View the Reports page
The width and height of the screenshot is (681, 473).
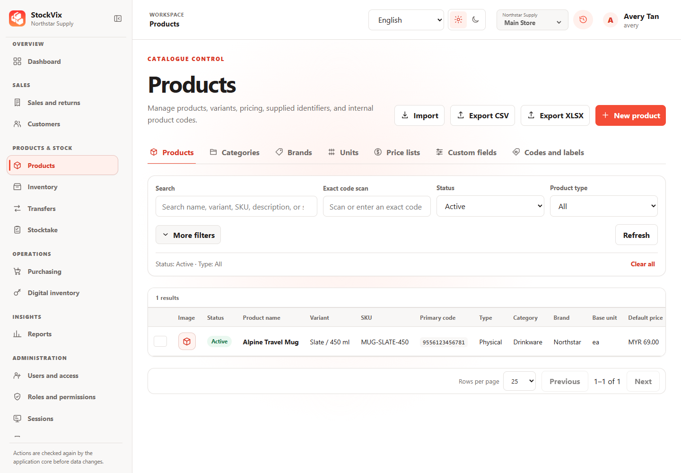(x=62, y=334)
